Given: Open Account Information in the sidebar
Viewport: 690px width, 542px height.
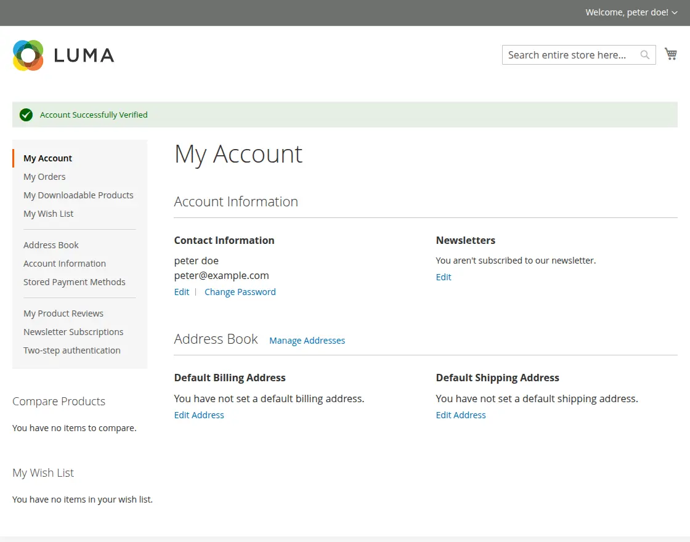Looking at the screenshot, I should coord(64,263).
